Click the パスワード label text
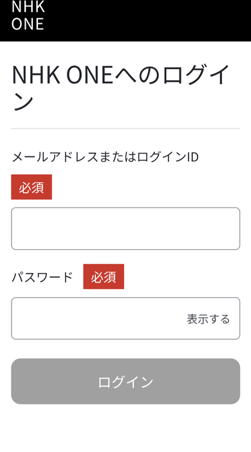 [42, 277]
